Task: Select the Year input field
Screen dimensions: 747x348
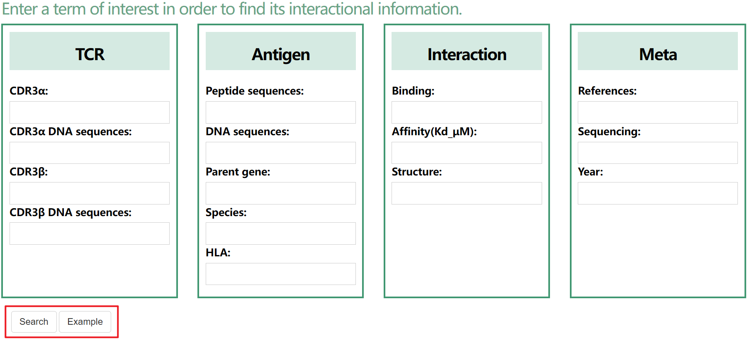Action: point(657,193)
